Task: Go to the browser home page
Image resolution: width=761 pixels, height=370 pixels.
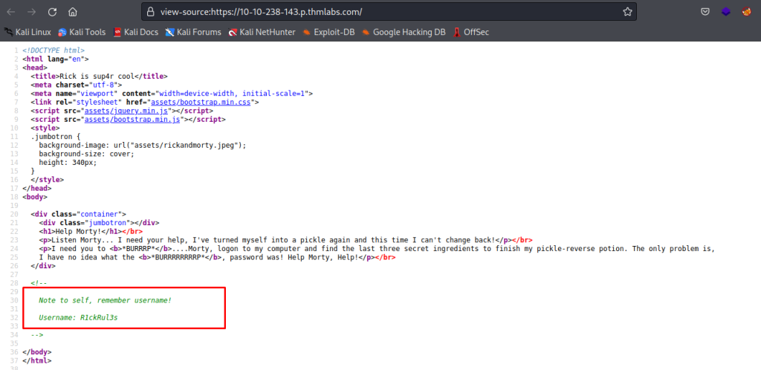Action: click(x=72, y=12)
